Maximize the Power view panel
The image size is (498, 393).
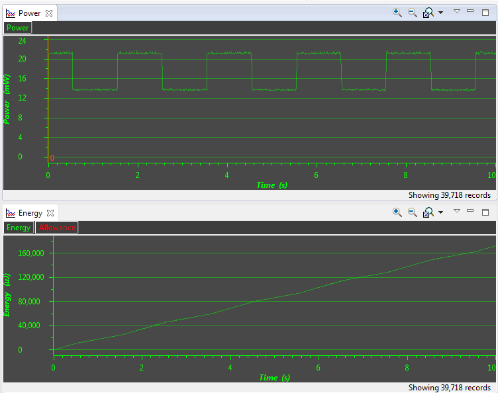pos(485,13)
